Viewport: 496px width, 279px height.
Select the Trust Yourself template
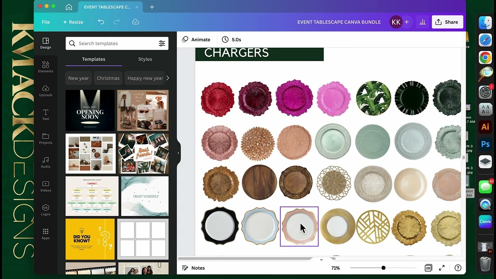pos(145,196)
